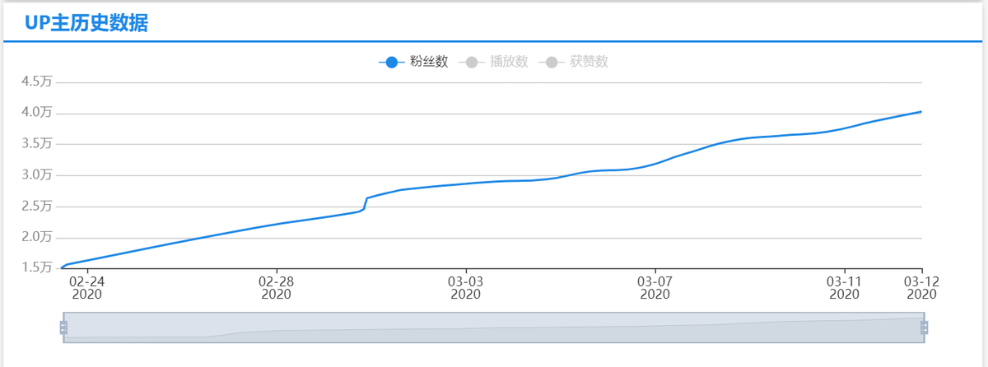988x367 pixels.
Task: Click the 03-12 2020 date label
Action: [921, 286]
